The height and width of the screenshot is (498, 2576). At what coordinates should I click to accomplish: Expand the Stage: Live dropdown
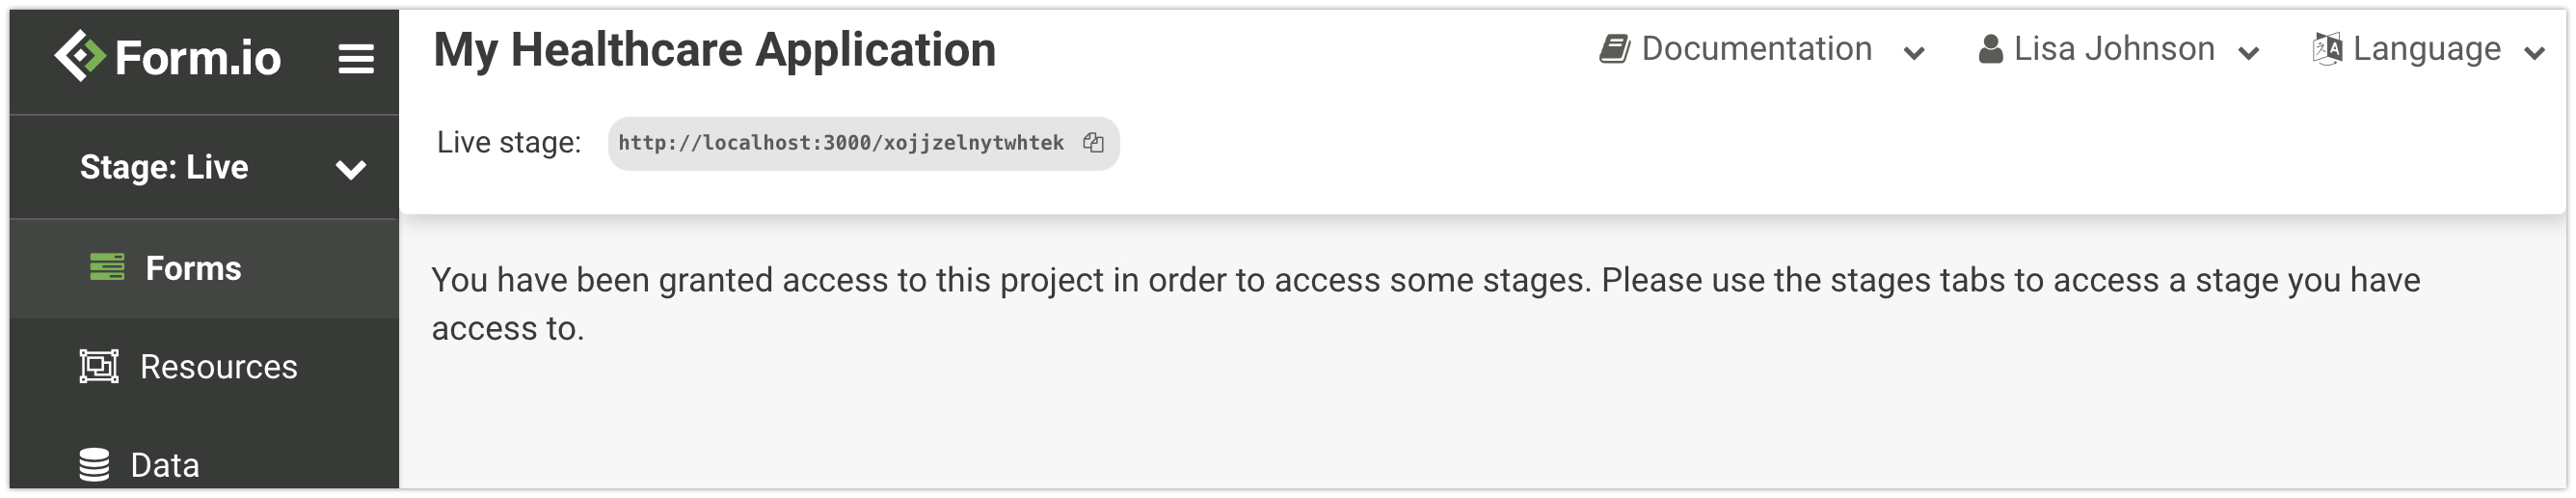[x=350, y=169]
